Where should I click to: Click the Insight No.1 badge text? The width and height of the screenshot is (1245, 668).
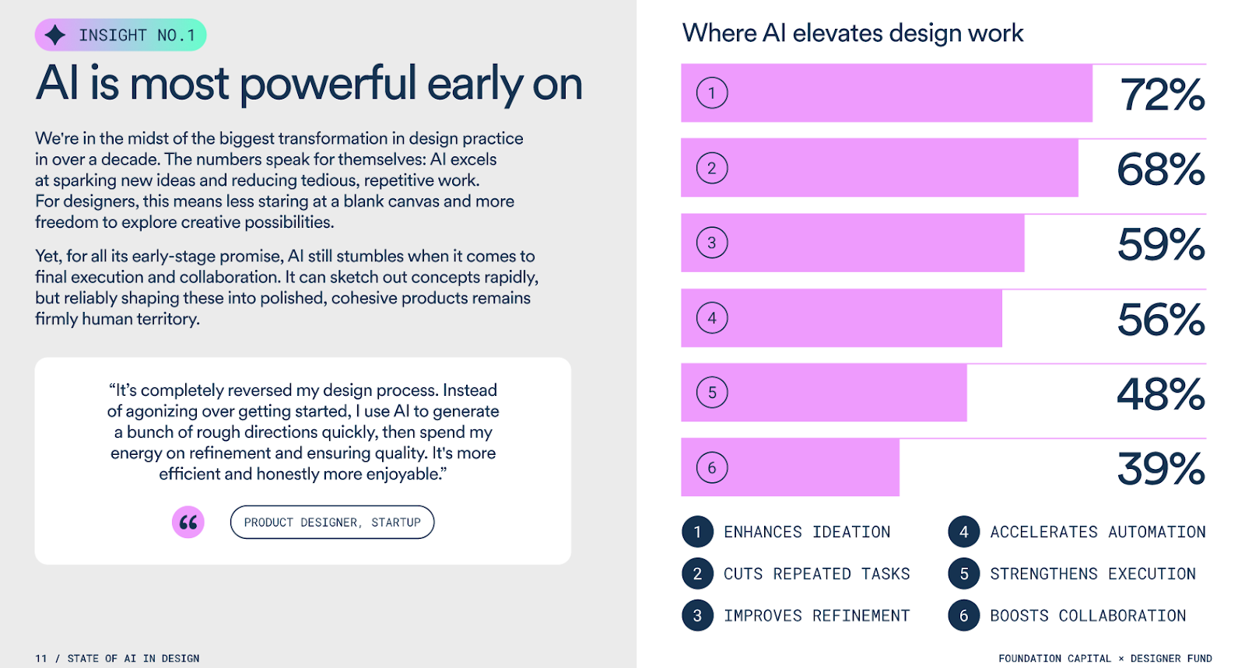(x=137, y=36)
